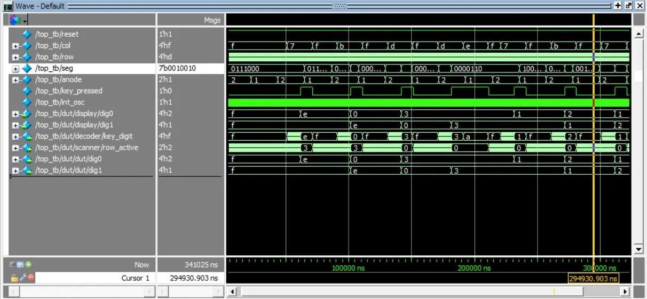Click the scanner/row_active signal icon
The width and height of the screenshot is (647, 299).
pos(27,148)
